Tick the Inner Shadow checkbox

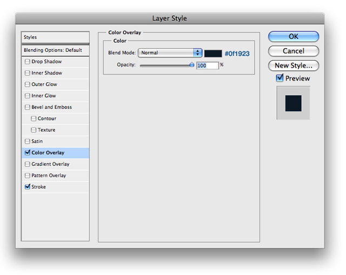(x=28, y=73)
